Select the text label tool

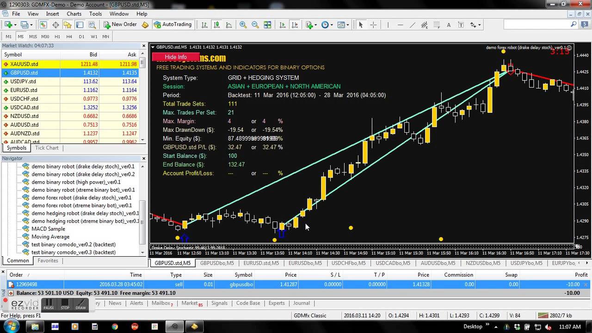tap(461, 25)
